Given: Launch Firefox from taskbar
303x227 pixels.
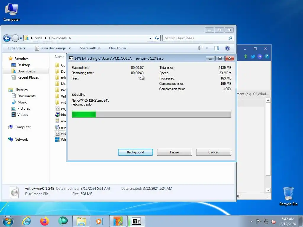Looking at the screenshot, I should coord(45,221).
